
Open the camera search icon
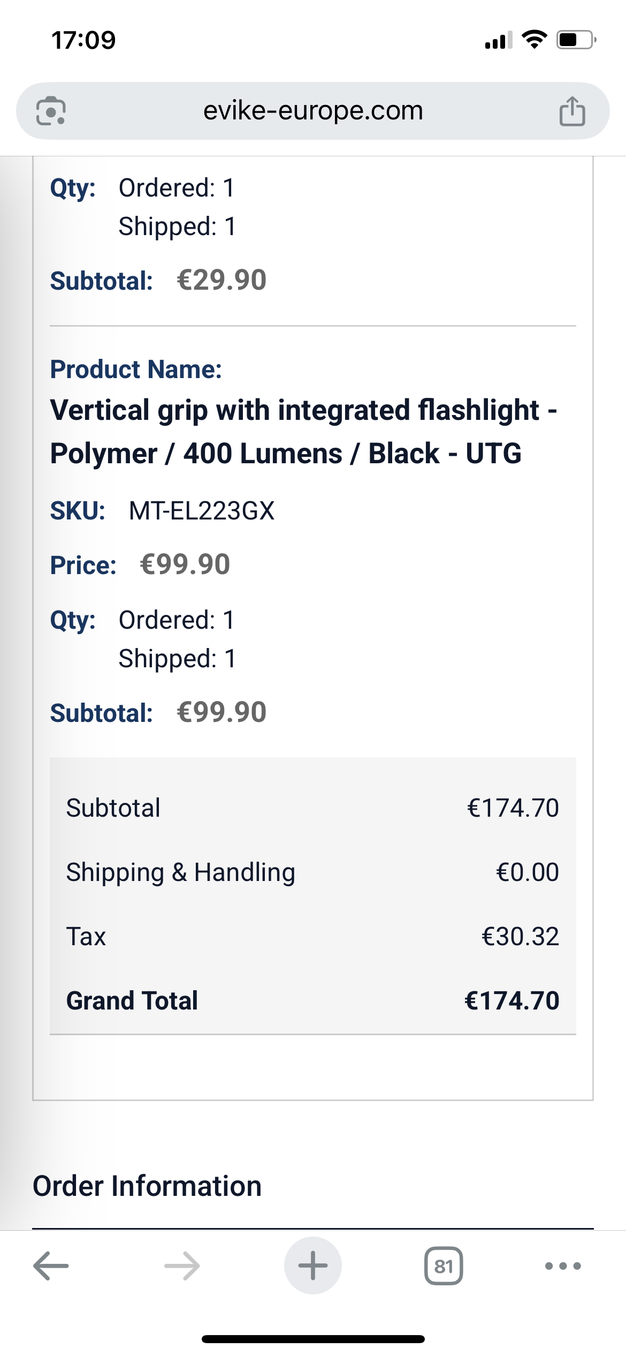(51, 111)
